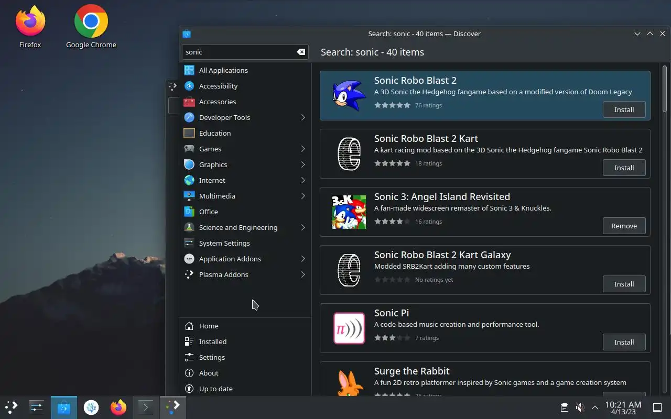The image size is (671, 419).
Task: Open the Up to date page
Action: (245, 389)
